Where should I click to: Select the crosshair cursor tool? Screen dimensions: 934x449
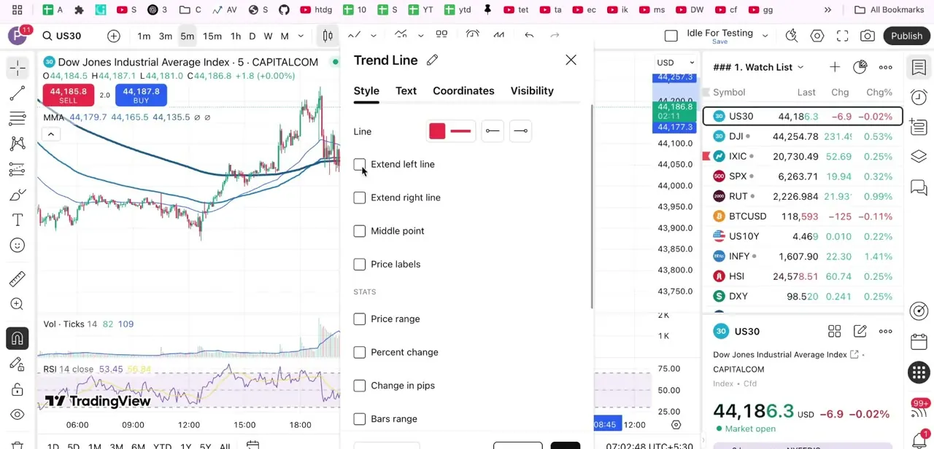[x=18, y=68]
